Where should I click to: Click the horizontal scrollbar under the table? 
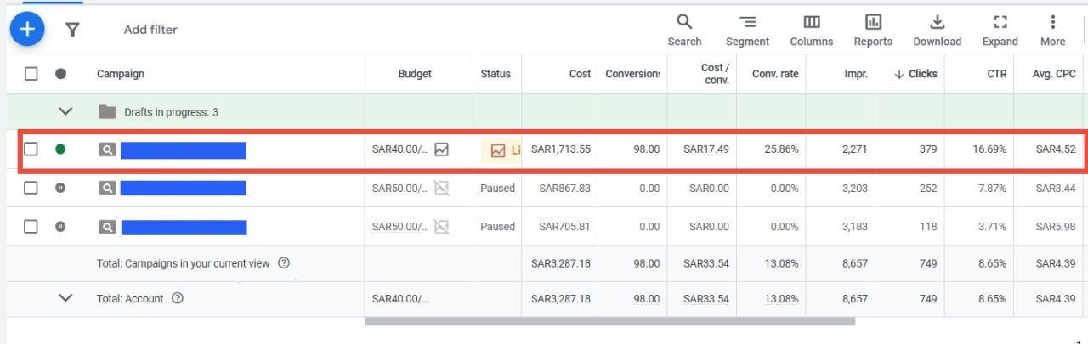pyautogui.click(x=609, y=321)
